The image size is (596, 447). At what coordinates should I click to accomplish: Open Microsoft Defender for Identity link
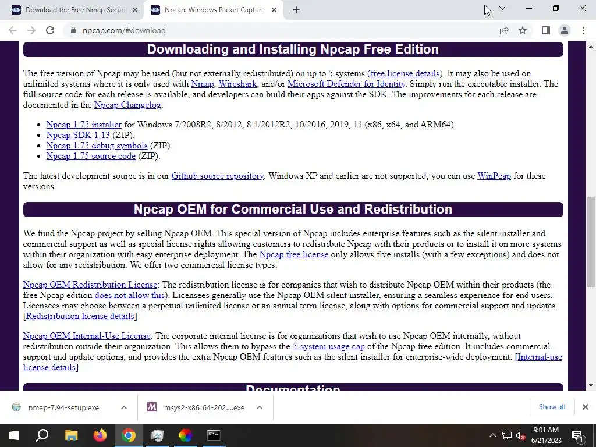[346, 84]
